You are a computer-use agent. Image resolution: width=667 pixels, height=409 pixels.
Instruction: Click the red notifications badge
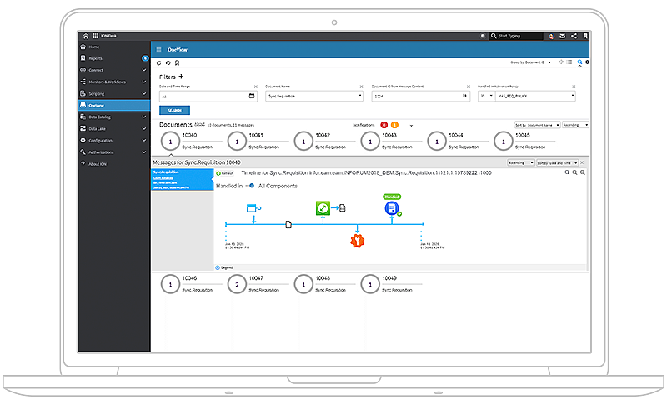click(384, 125)
